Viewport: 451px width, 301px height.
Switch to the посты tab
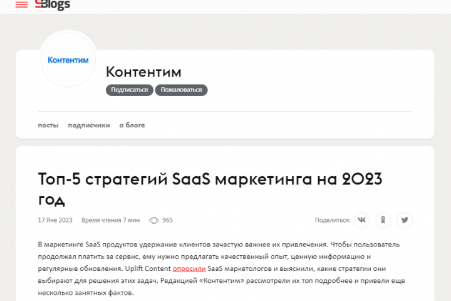48,125
